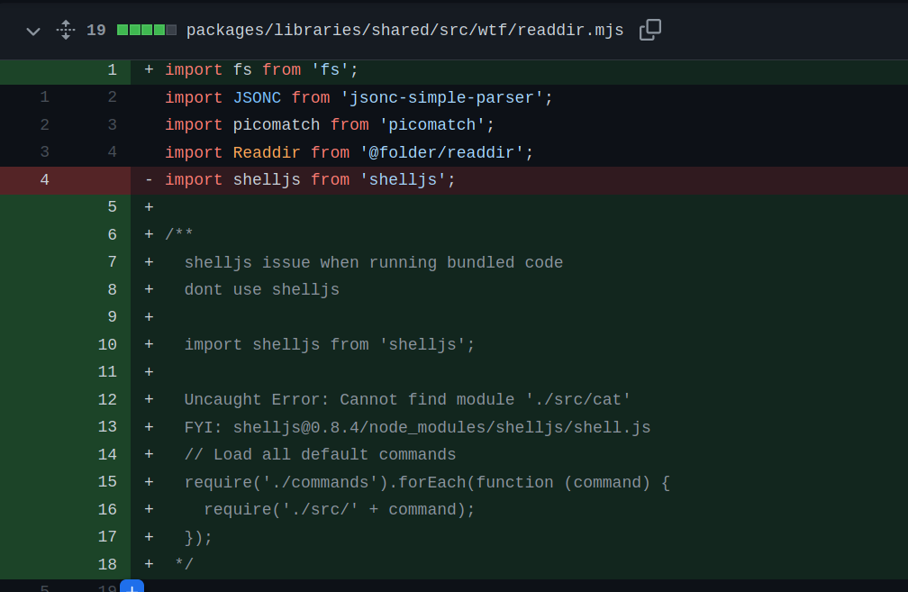908x592 pixels.
Task: Copy the file path with the copy icon
Action: [649, 30]
